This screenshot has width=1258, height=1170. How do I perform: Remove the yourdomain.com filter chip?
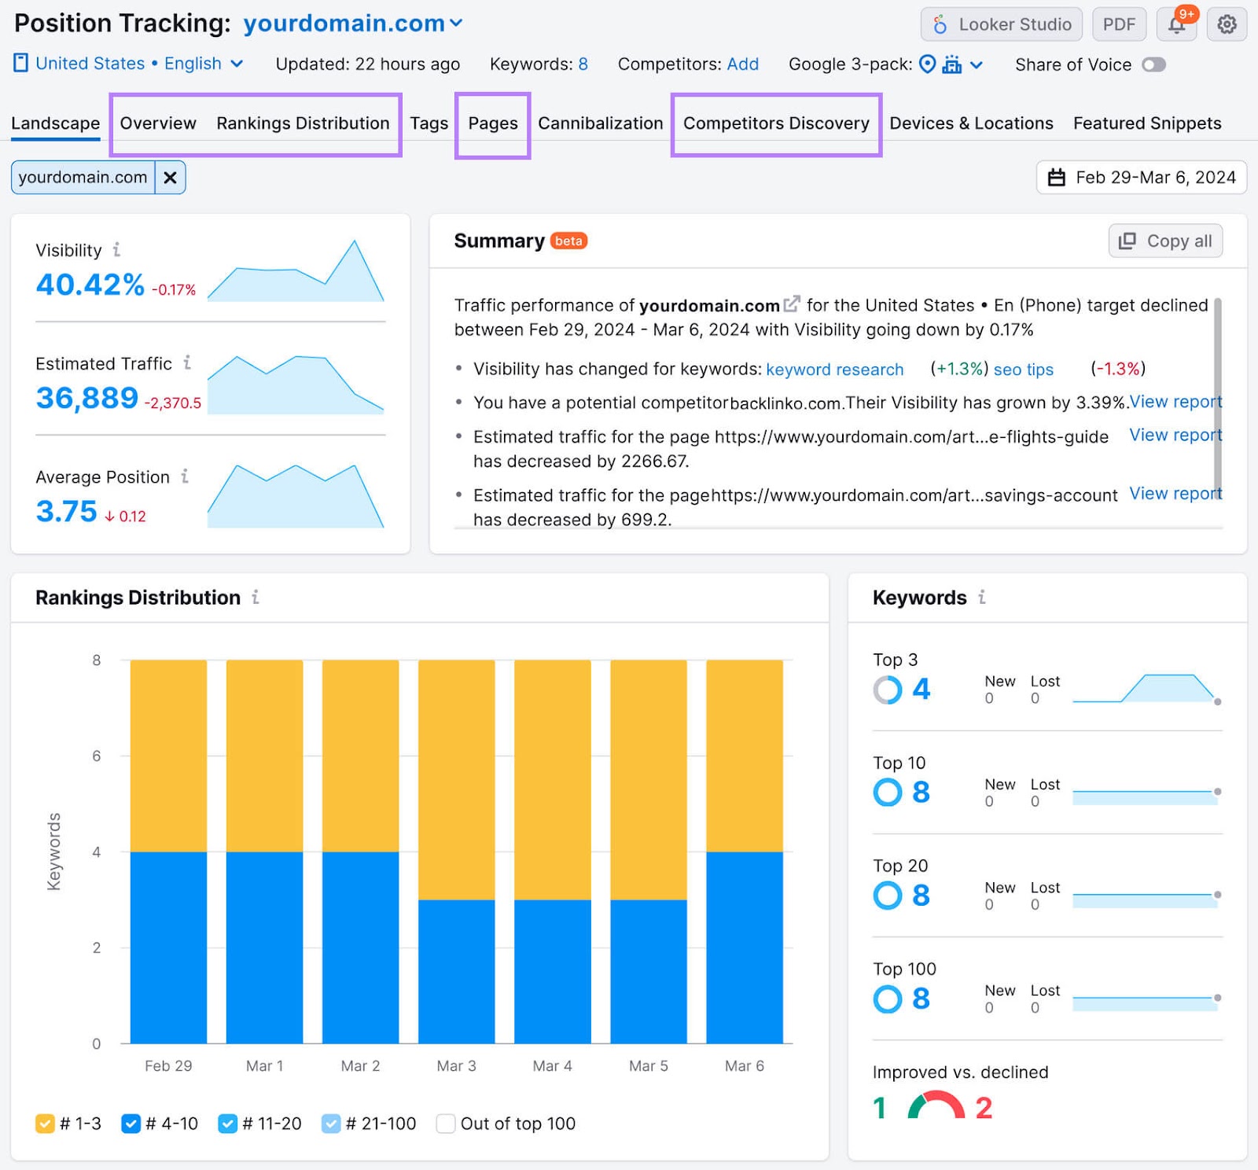[171, 177]
